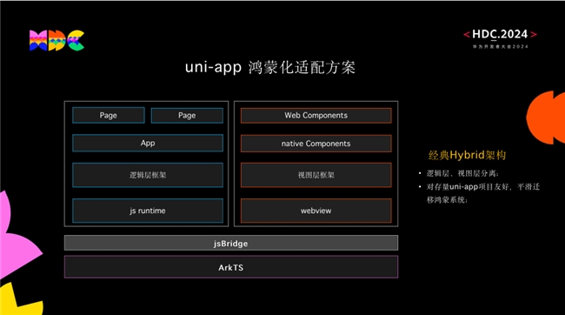
Task: Click the 视图层框架 block
Action: (x=316, y=175)
